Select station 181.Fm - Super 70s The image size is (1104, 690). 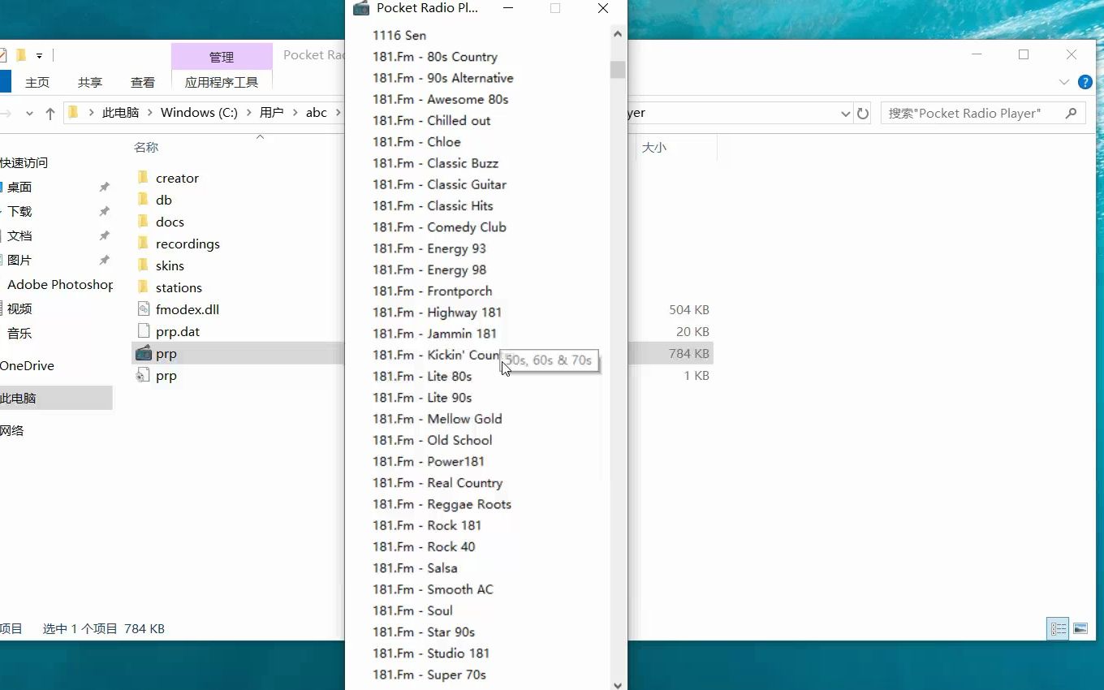pos(429,675)
